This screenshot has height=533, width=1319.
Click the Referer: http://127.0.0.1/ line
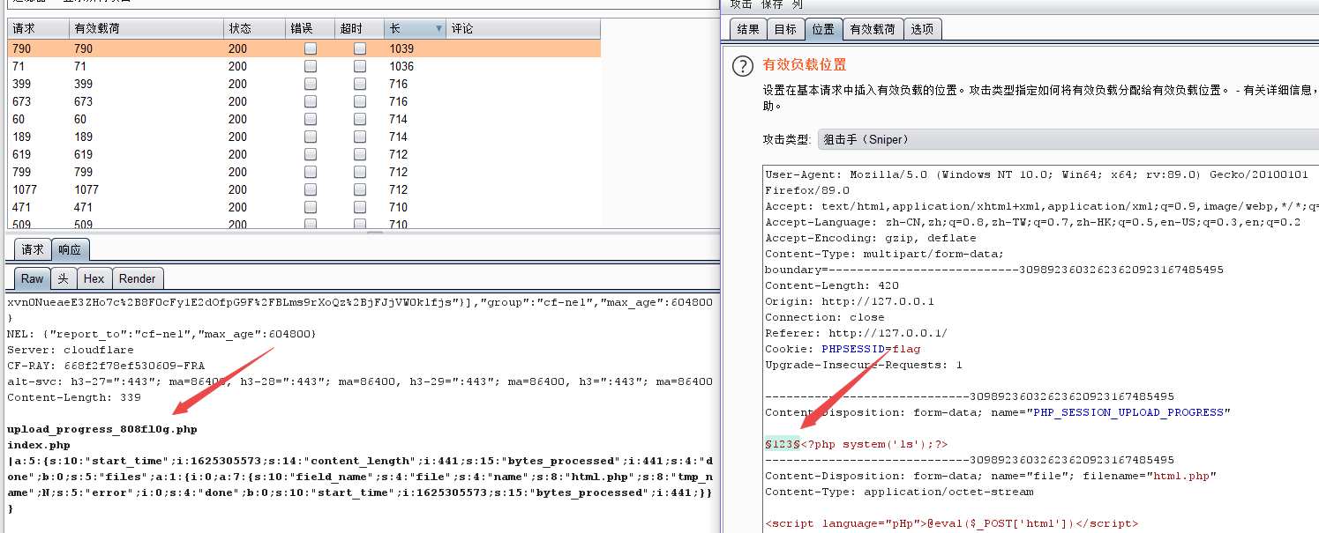pyautogui.click(x=857, y=333)
